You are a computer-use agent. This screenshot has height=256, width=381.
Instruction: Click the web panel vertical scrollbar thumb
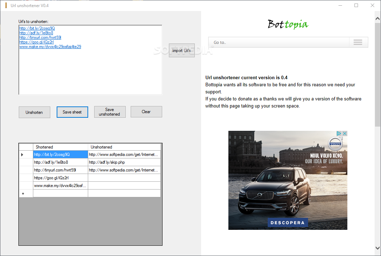377,75
